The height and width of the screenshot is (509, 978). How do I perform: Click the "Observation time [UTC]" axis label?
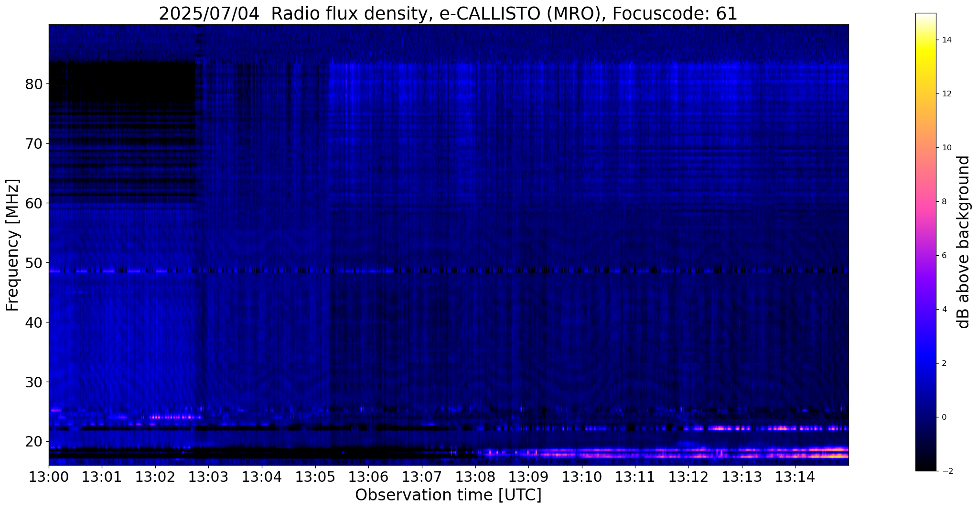pyautogui.click(x=448, y=495)
